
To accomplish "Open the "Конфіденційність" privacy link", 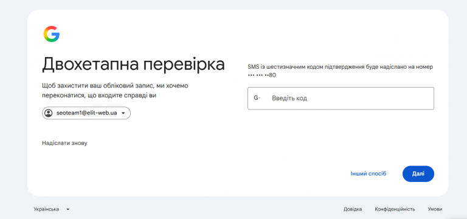I will click(395, 209).
